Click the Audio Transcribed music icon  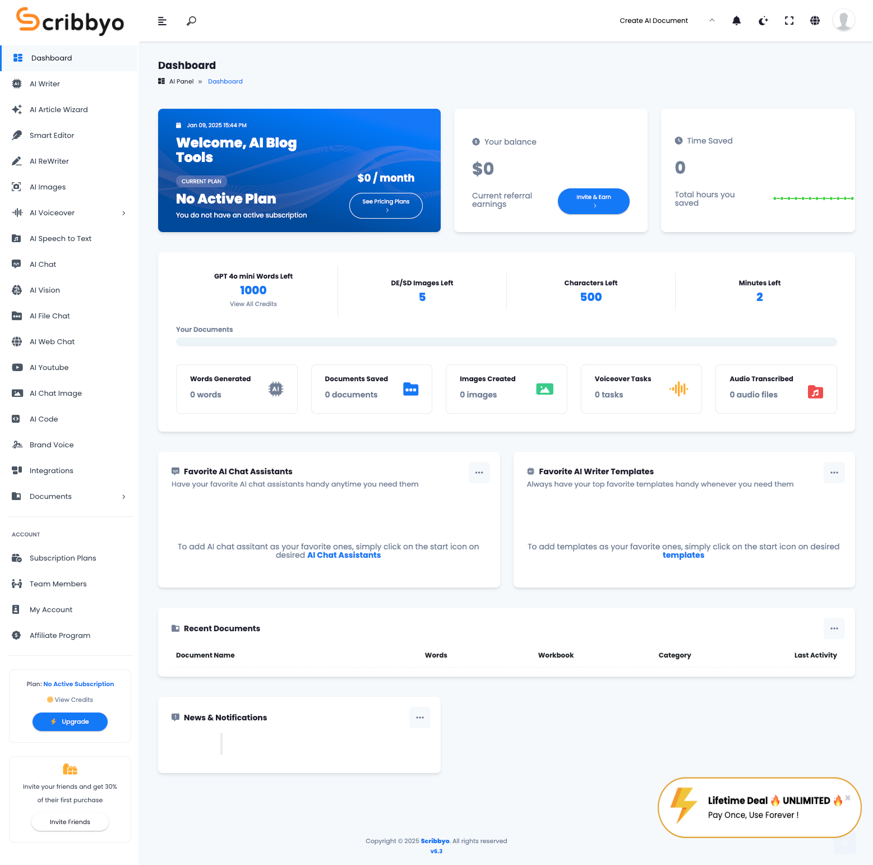pos(815,392)
